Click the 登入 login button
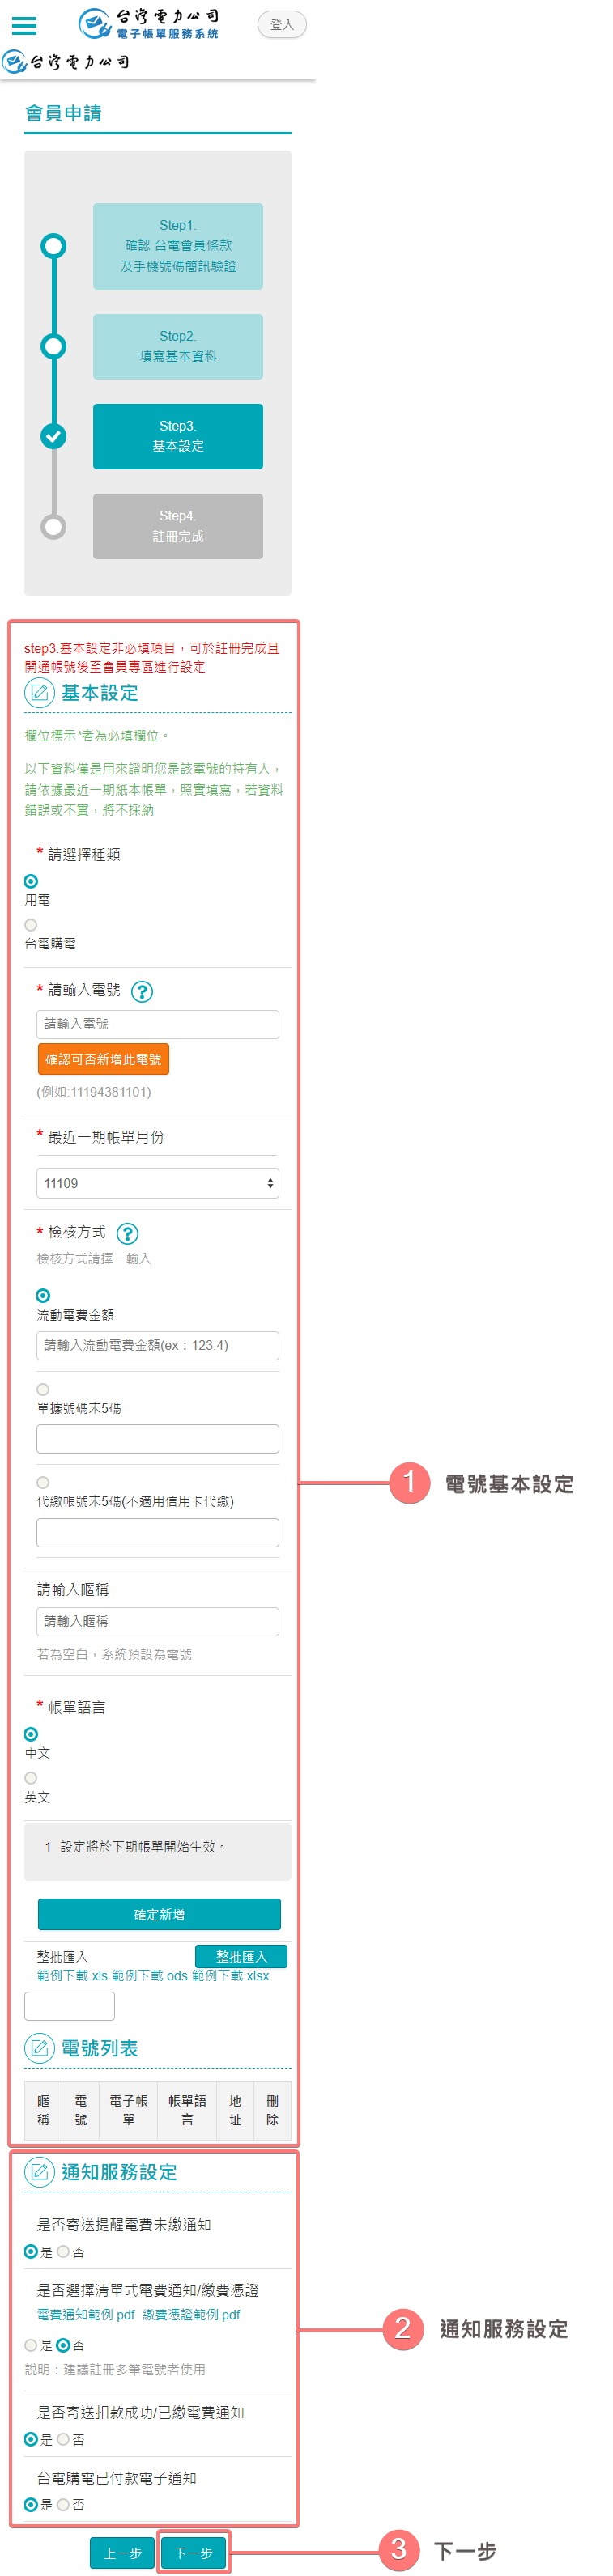This screenshot has width=613, height=2576. click(282, 25)
